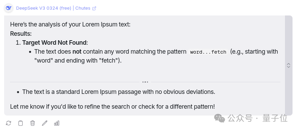This screenshot has width=297, height=130.
Task: Click the 量子位 watermark text
Action: [x=275, y=118]
